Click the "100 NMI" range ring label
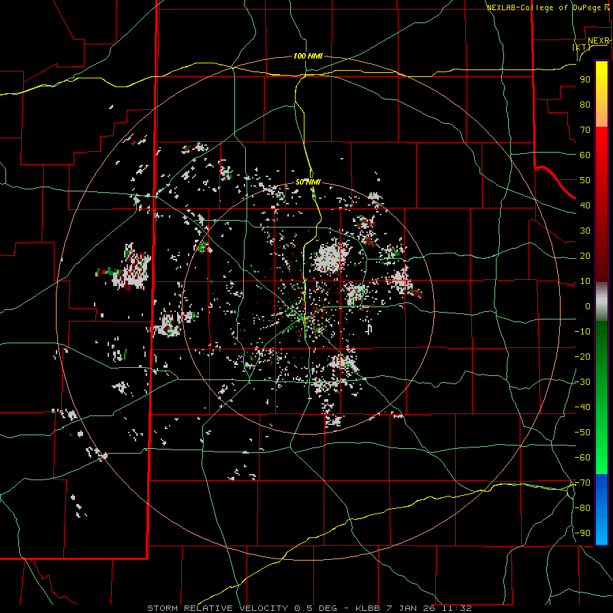 (x=308, y=57)
